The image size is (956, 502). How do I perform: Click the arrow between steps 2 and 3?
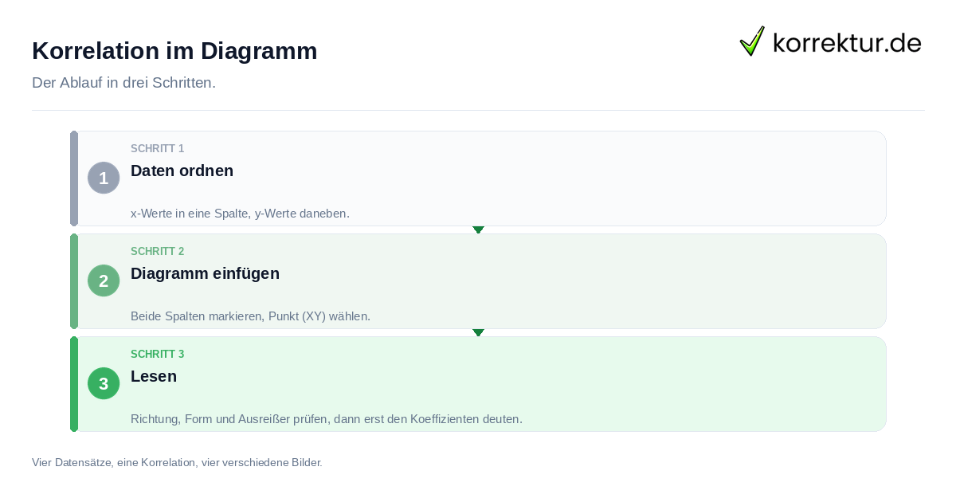click(x=478, y=332)
